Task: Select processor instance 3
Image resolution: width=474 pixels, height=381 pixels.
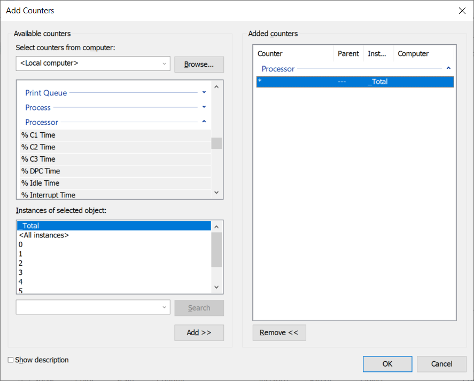Action: pyautogui.click(x=114, y=273)
